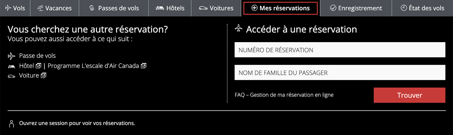
Task: Click the checkmark icon beside Enregistrement
Action: 333,8
